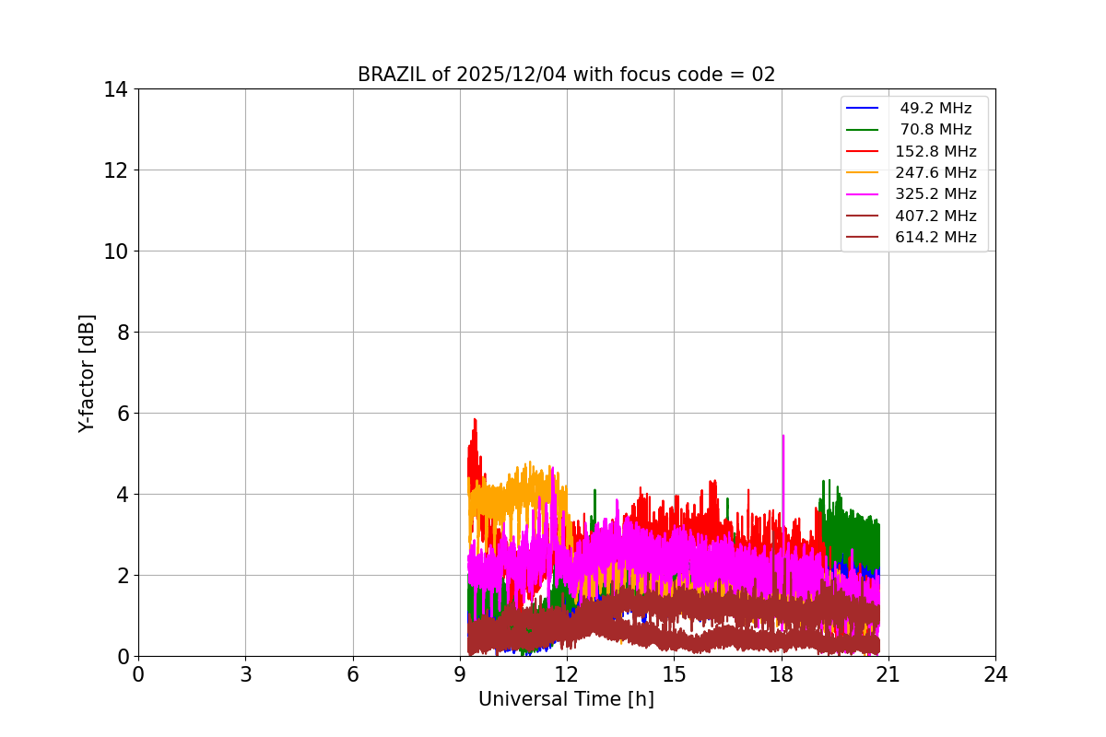Select the 325.2 MHz legend label
Screen dimensions: 1106x737
pyautogui.click(x=935, y=194)
